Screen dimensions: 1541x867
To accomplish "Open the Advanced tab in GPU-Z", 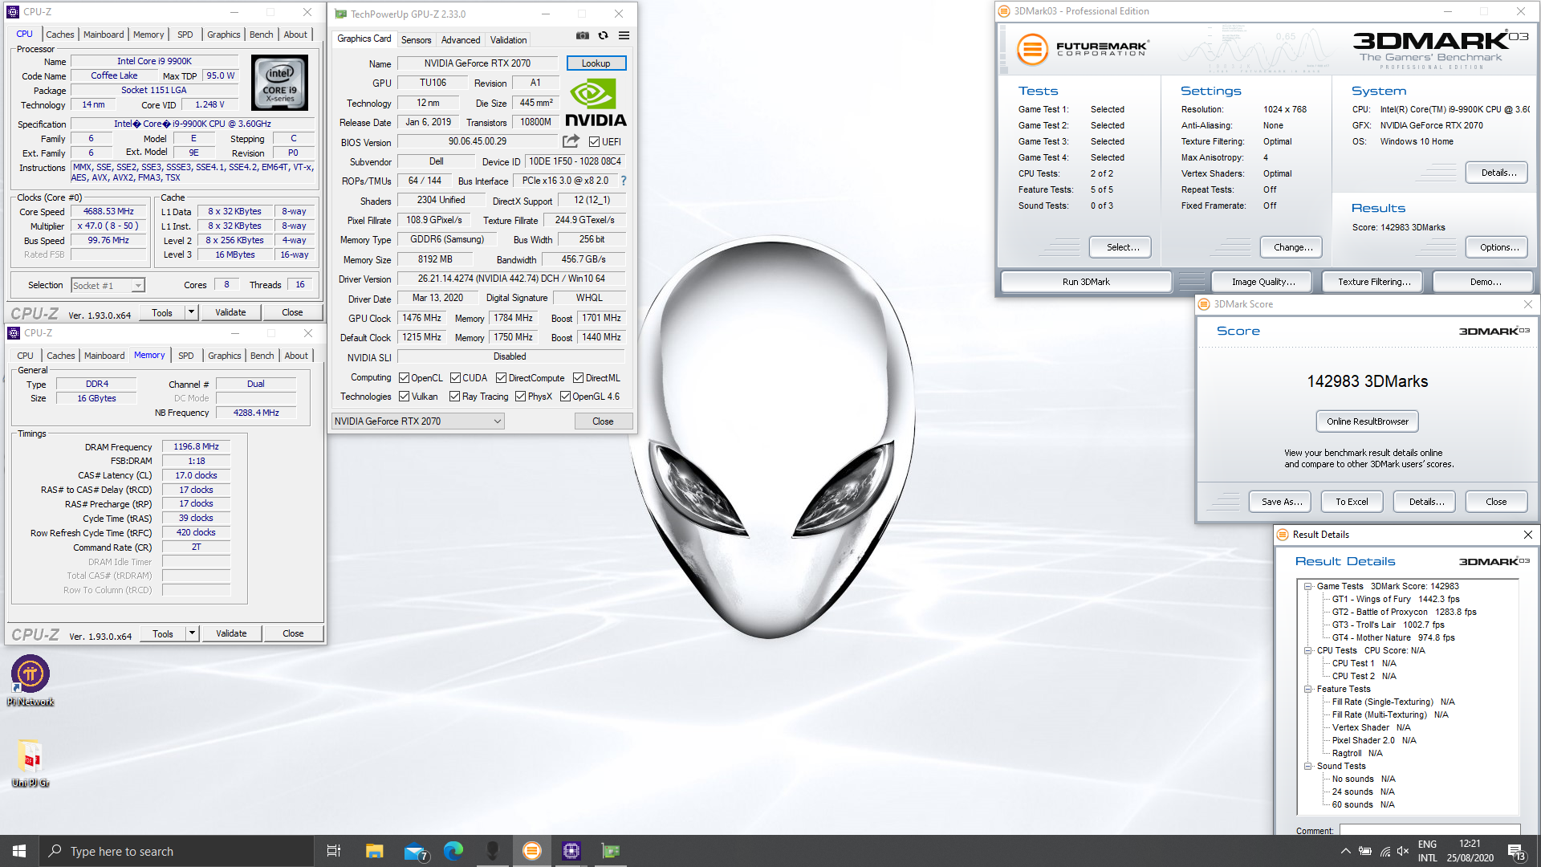I will coord(461,40).
